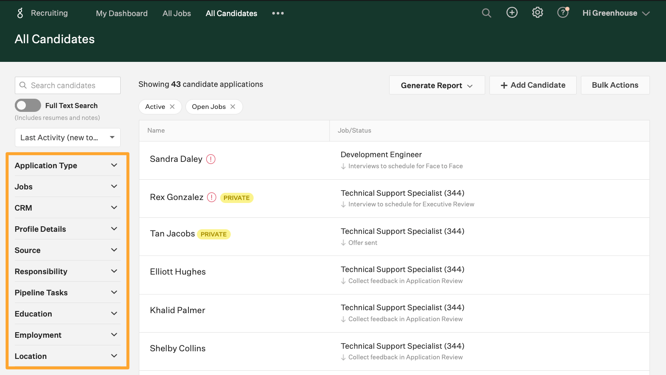Expand the CRM filter section
Viewport: 666px width, 375px height.
coord(67,208)
